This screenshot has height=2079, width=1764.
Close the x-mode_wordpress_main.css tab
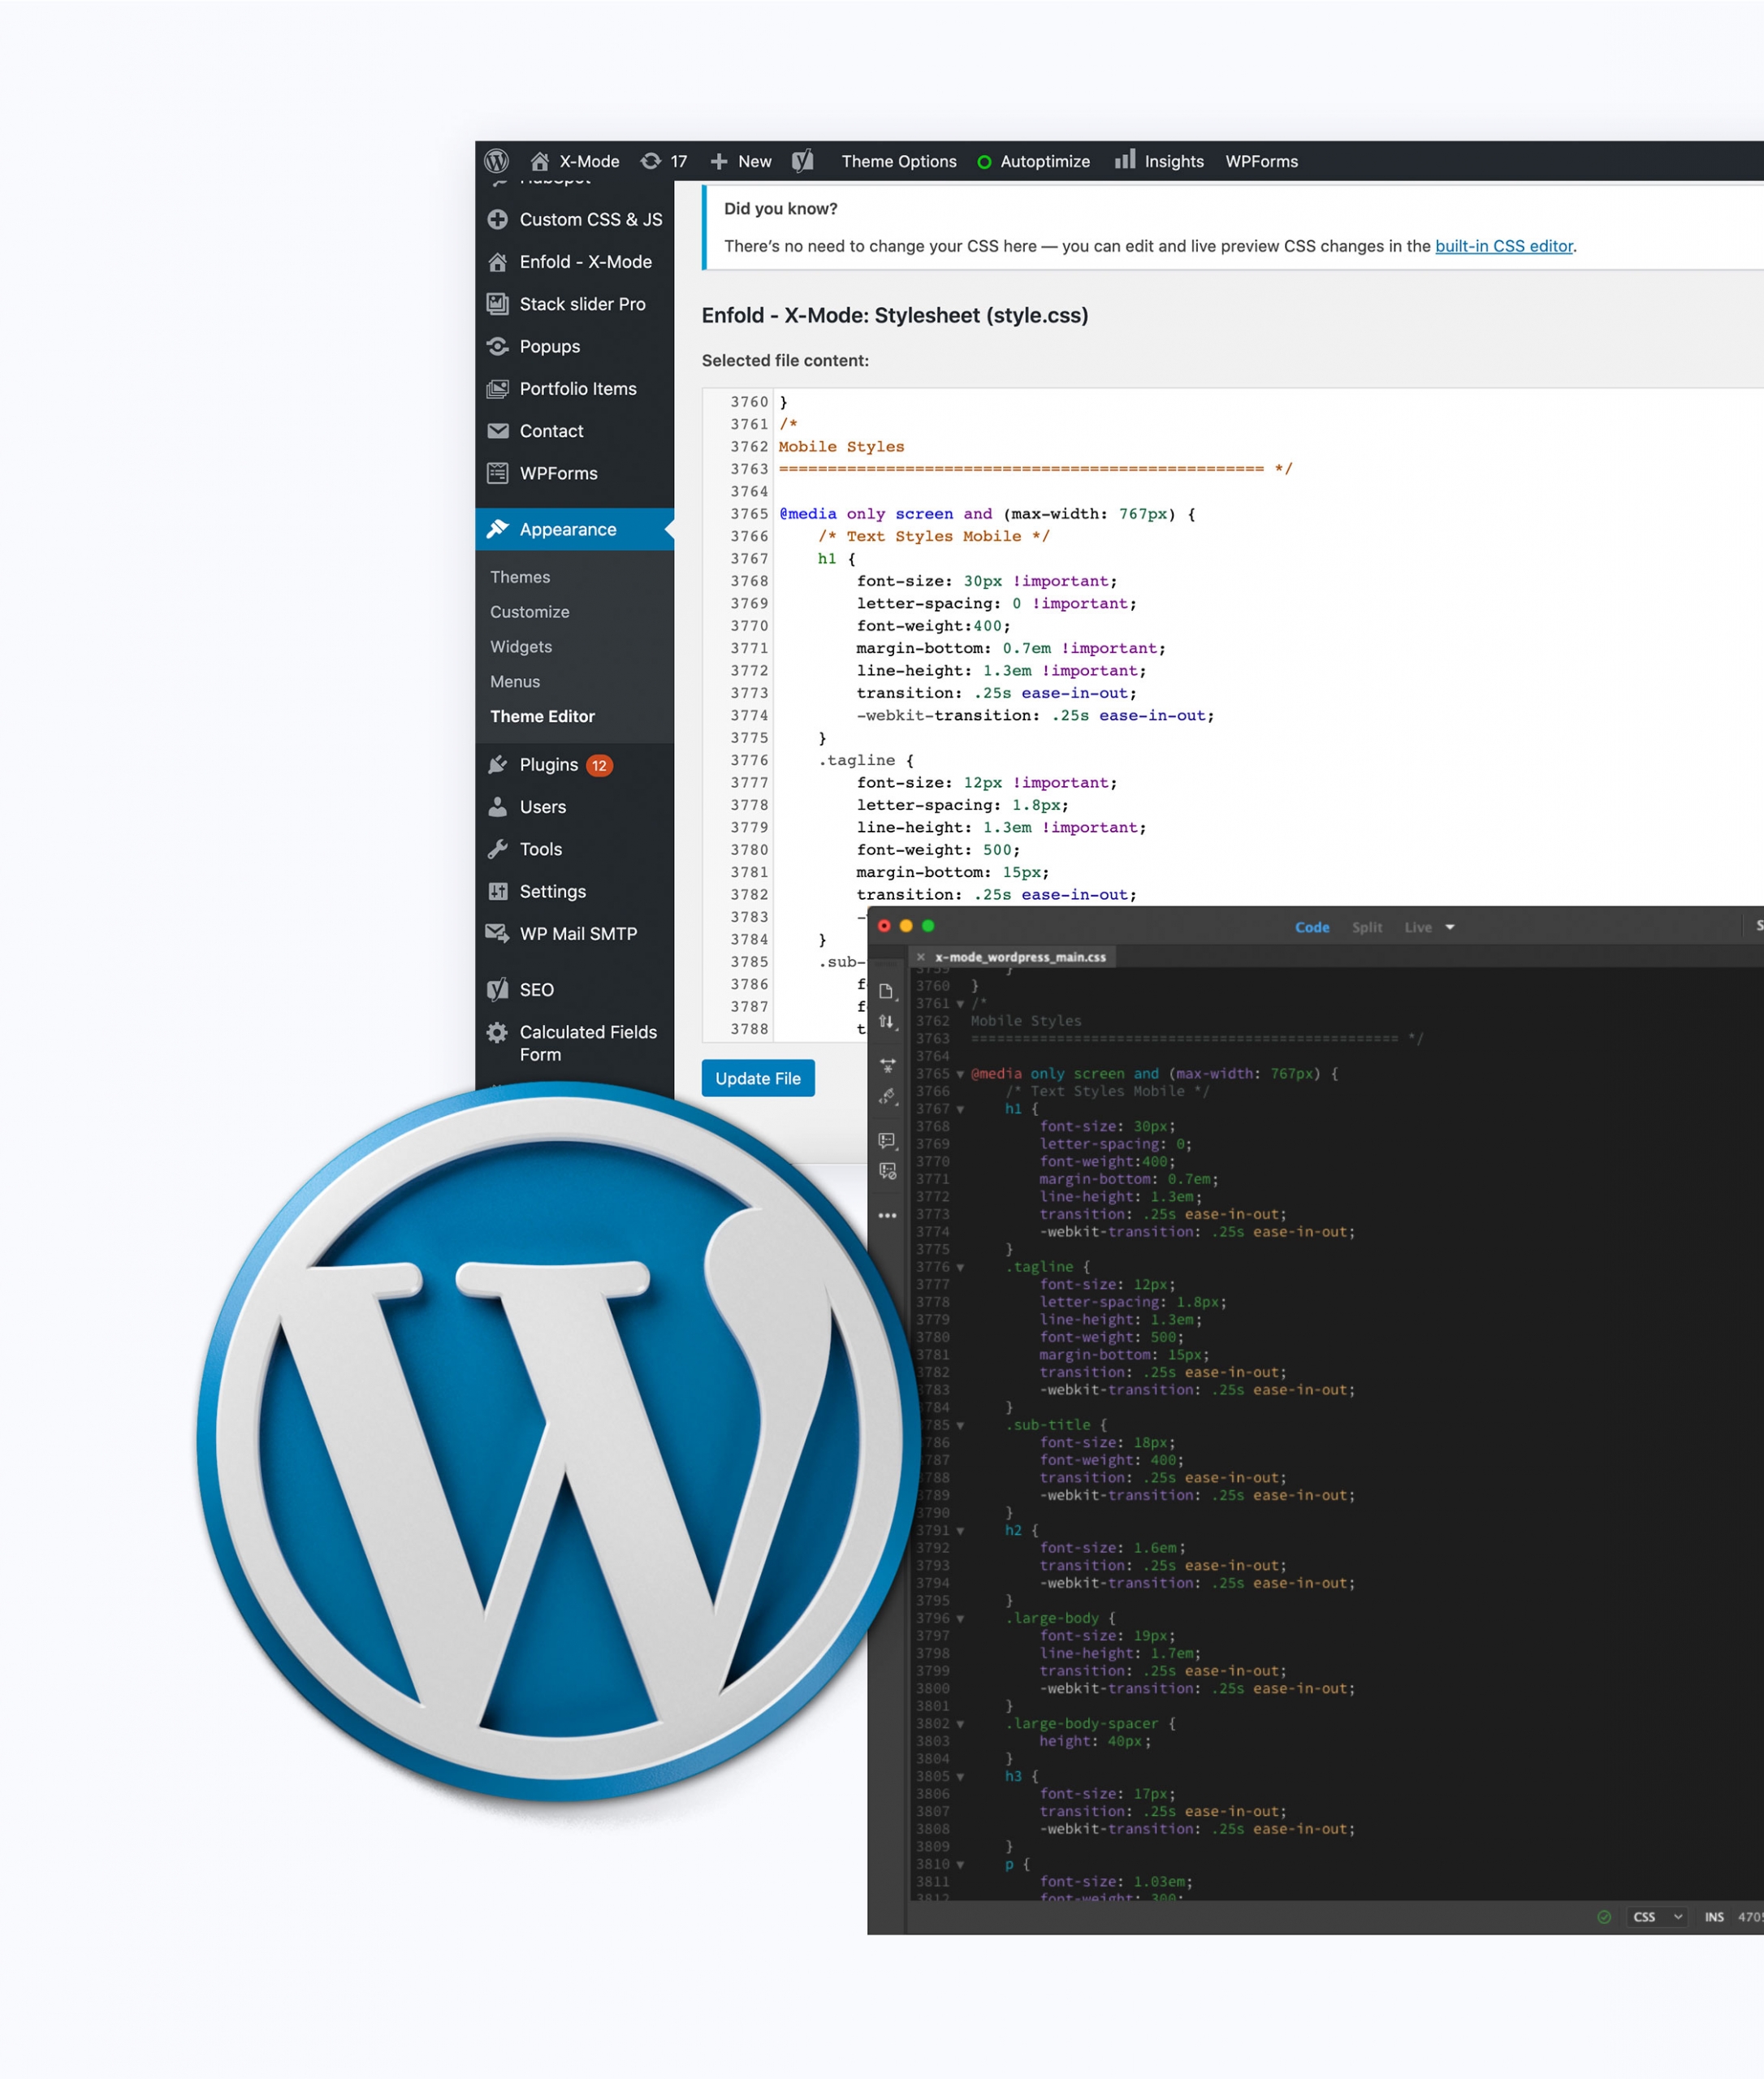(x=921, y=957)
